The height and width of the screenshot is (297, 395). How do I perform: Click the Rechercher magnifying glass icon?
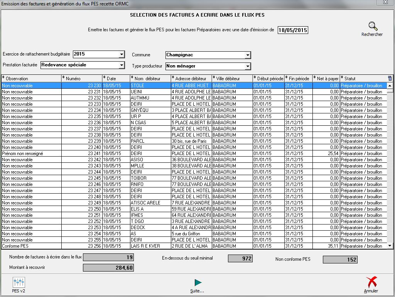(x=373, y=27)
